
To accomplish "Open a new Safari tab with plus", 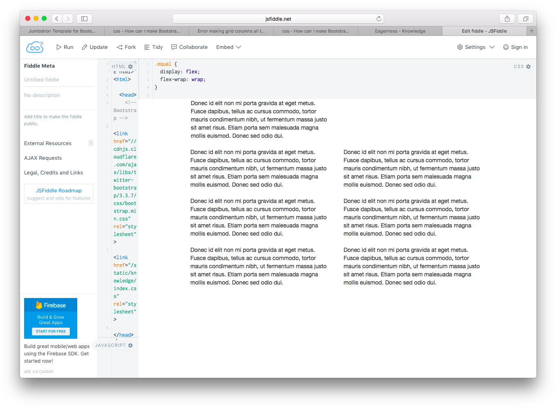I will tap(531, 31).
